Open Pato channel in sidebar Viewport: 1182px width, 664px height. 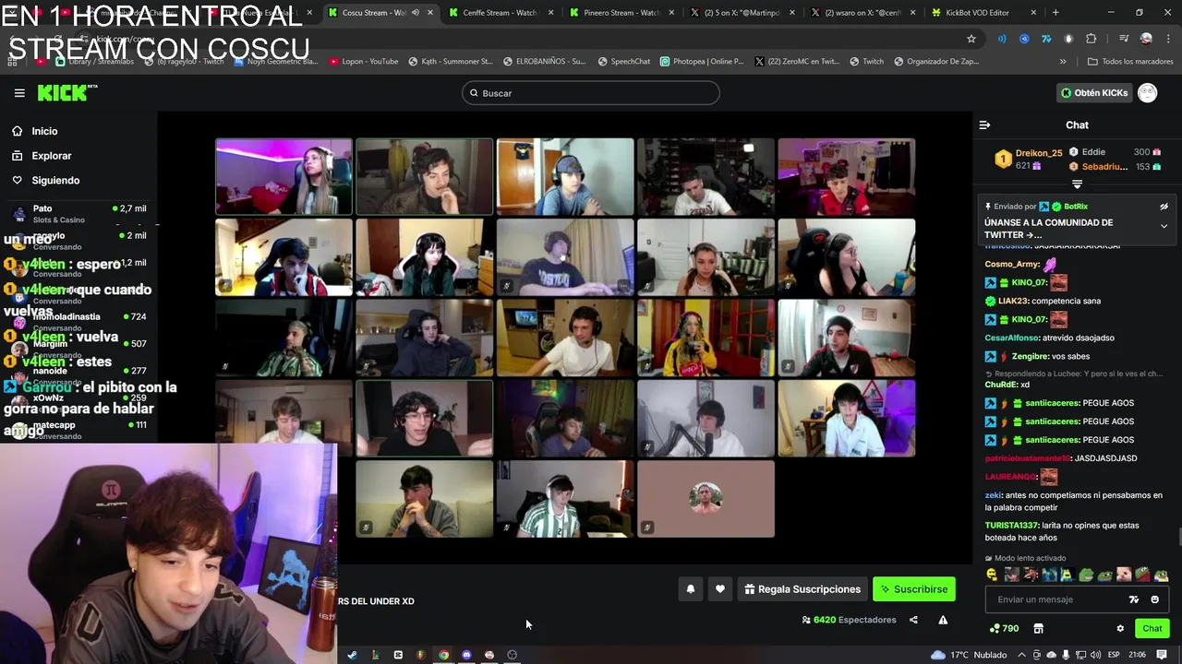click(78, 213)
